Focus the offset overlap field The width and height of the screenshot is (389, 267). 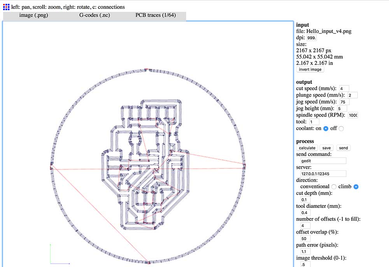point(306,239)
